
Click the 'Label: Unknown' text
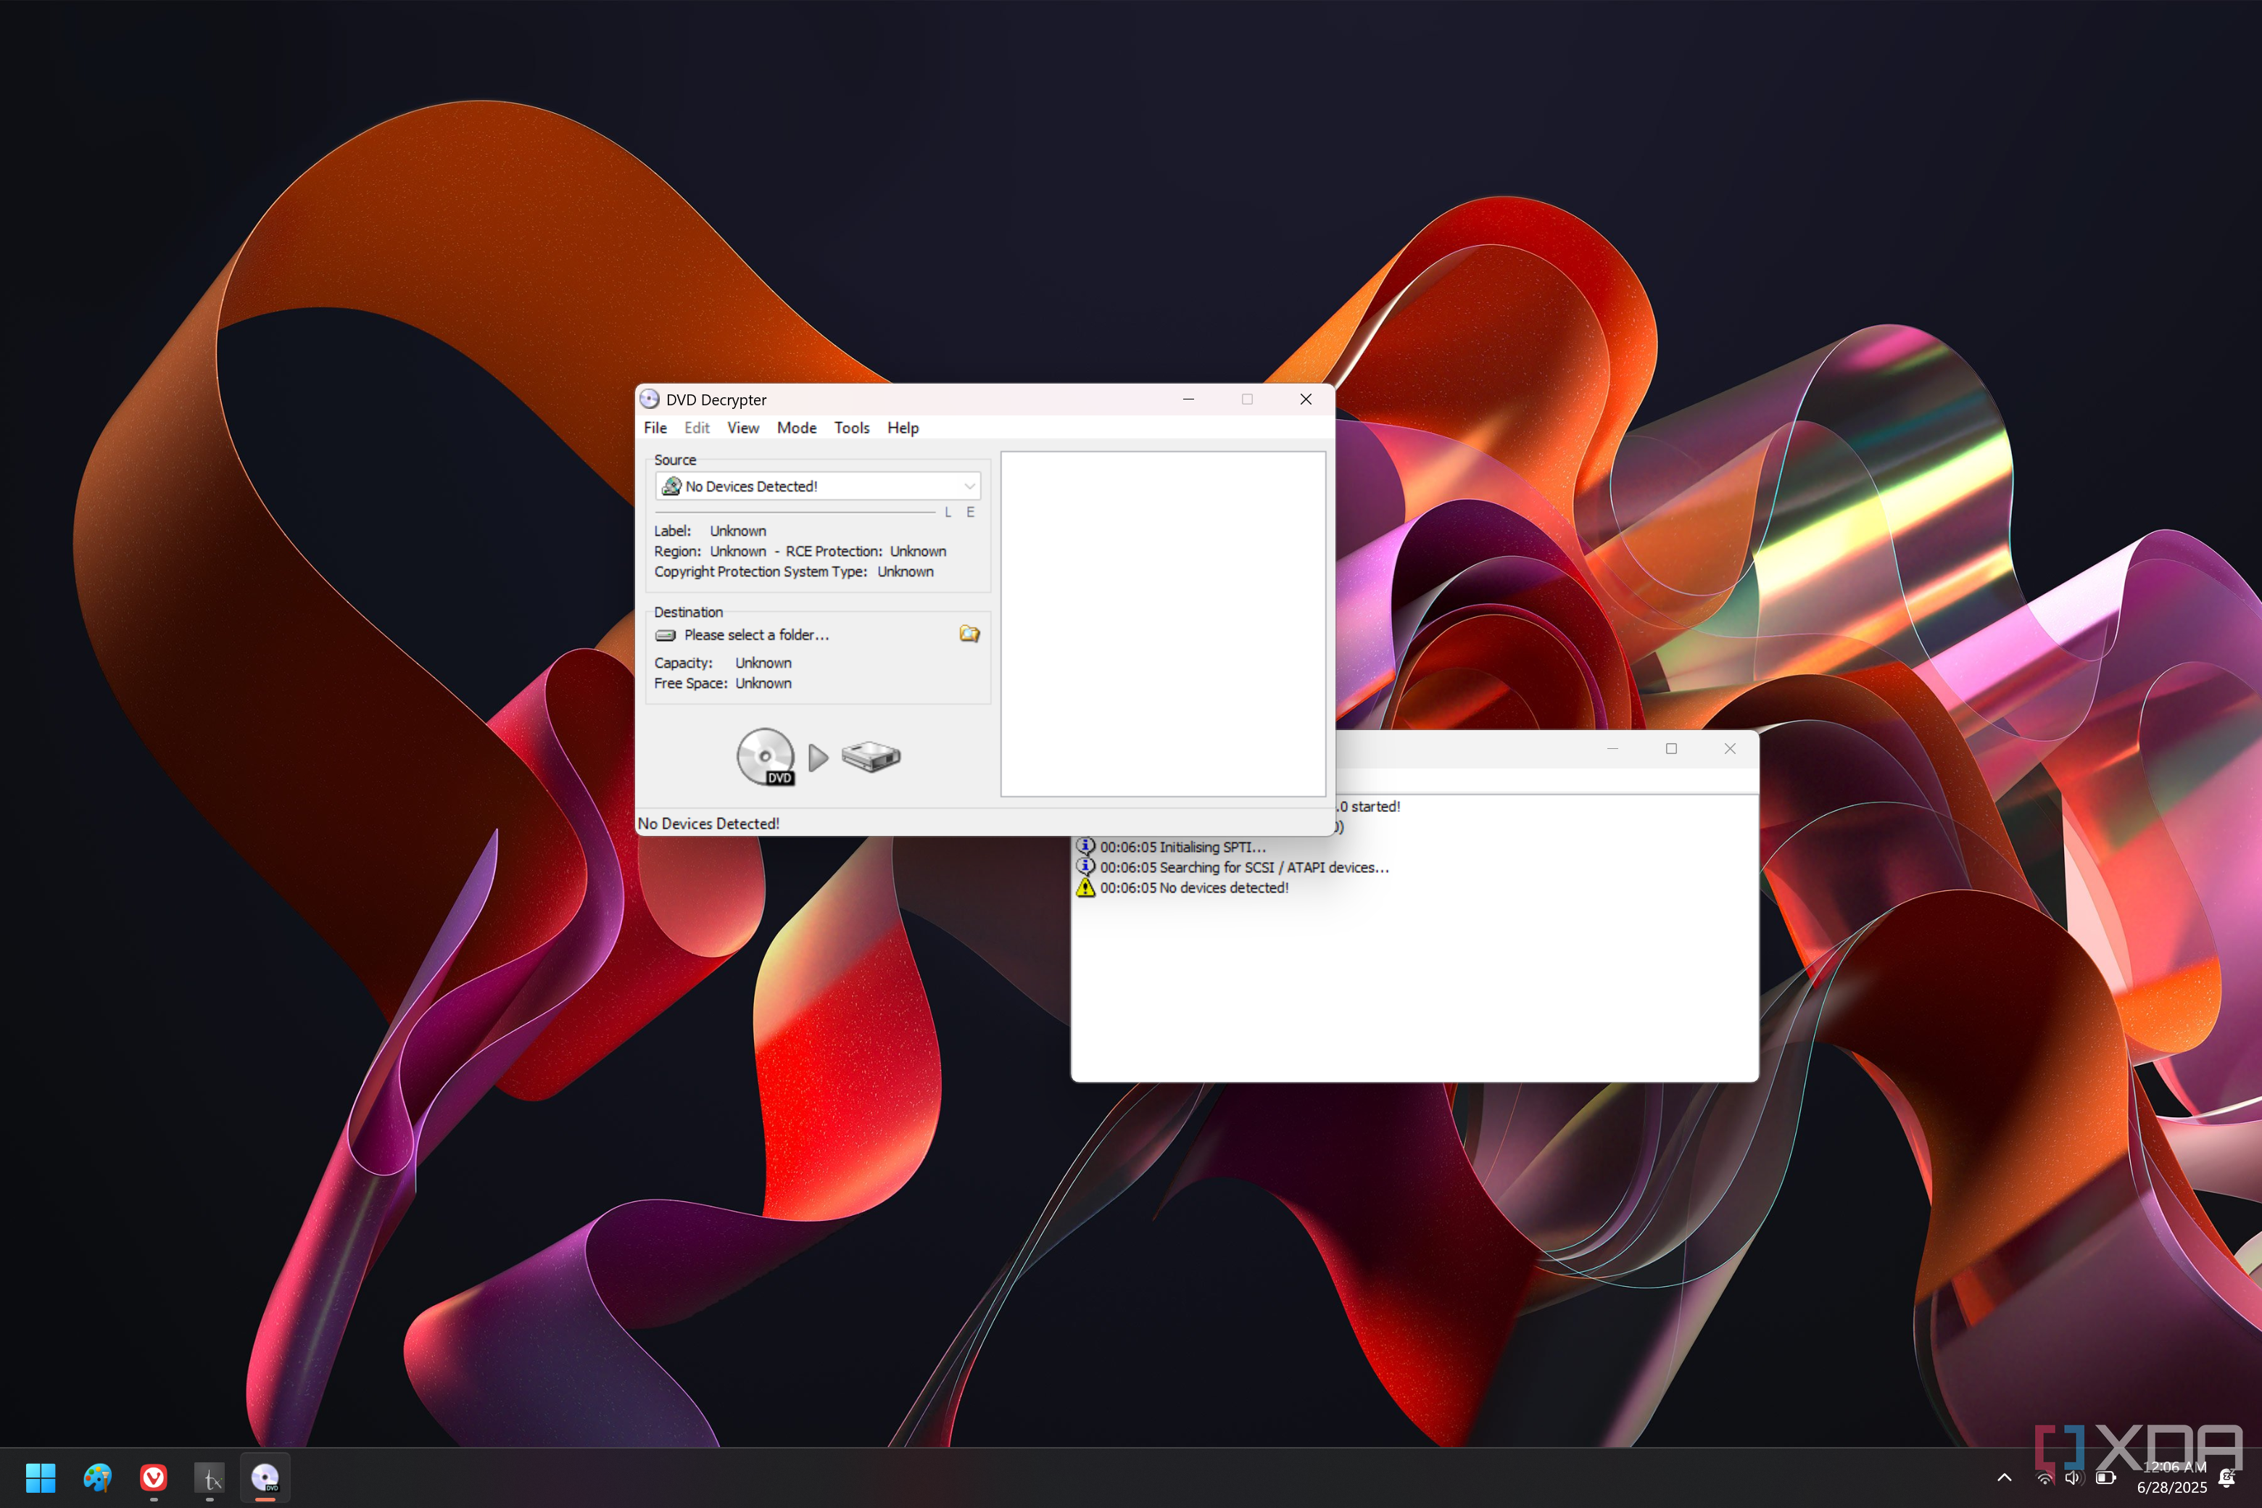pos(710,531)
